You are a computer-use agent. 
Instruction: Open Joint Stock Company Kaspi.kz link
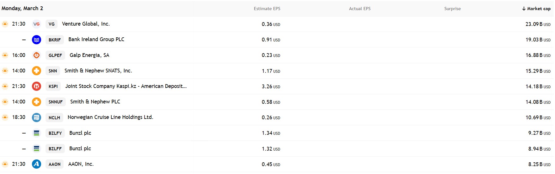click(x=126, y=86)
